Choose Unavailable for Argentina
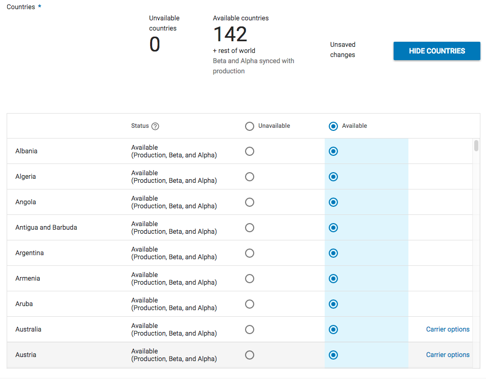Screen dimensions: 486x383 (x=250, y=253)
